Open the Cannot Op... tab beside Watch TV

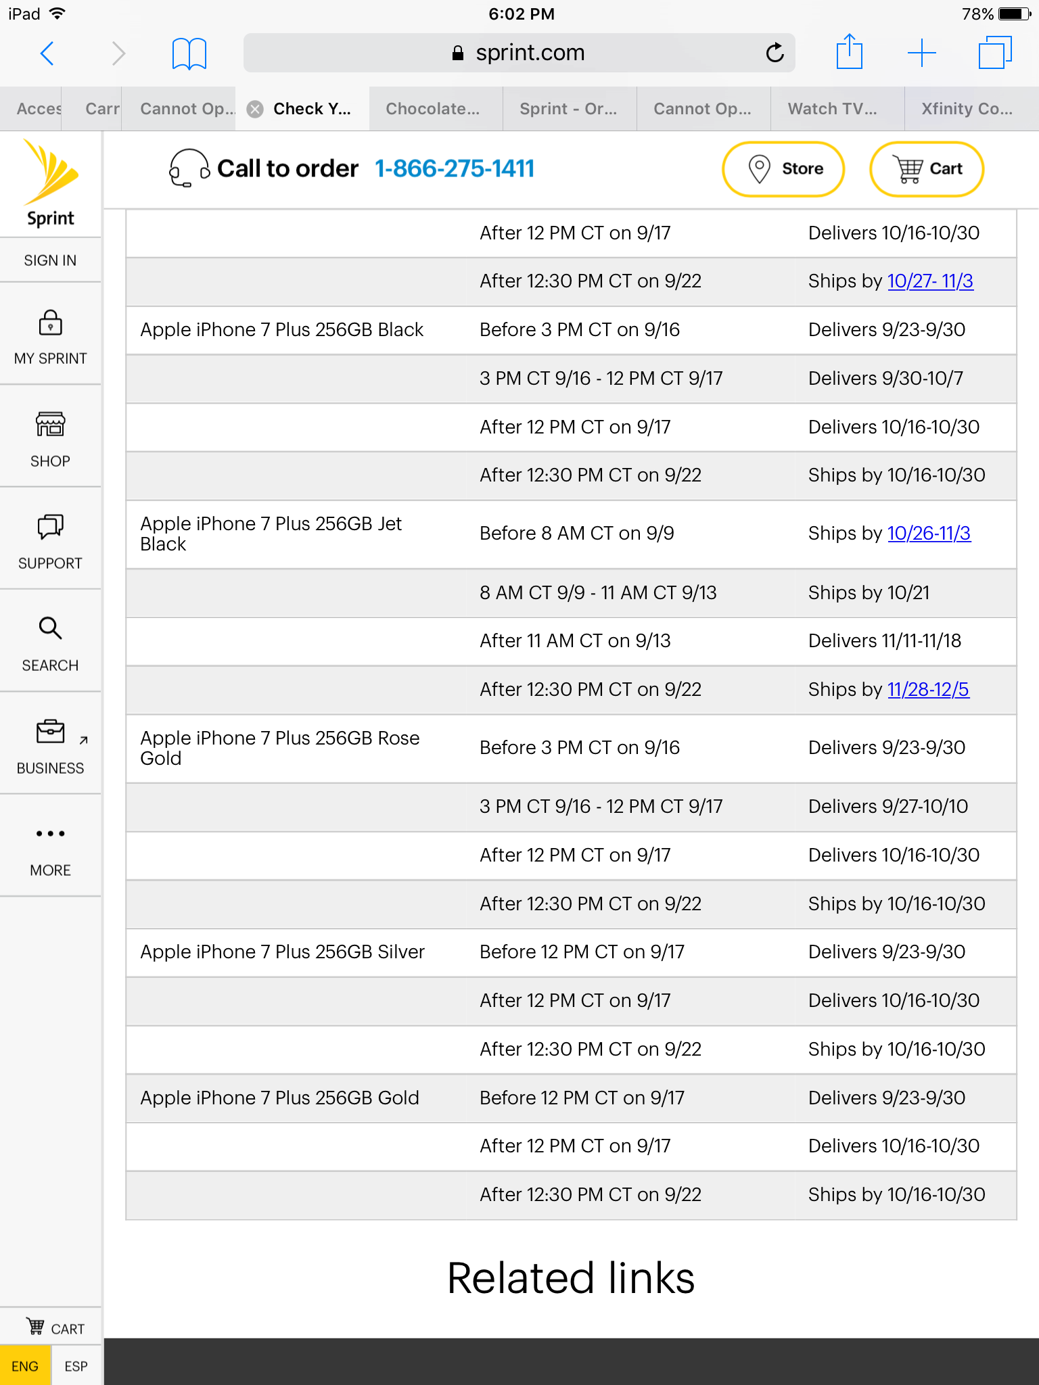(703, 109)
